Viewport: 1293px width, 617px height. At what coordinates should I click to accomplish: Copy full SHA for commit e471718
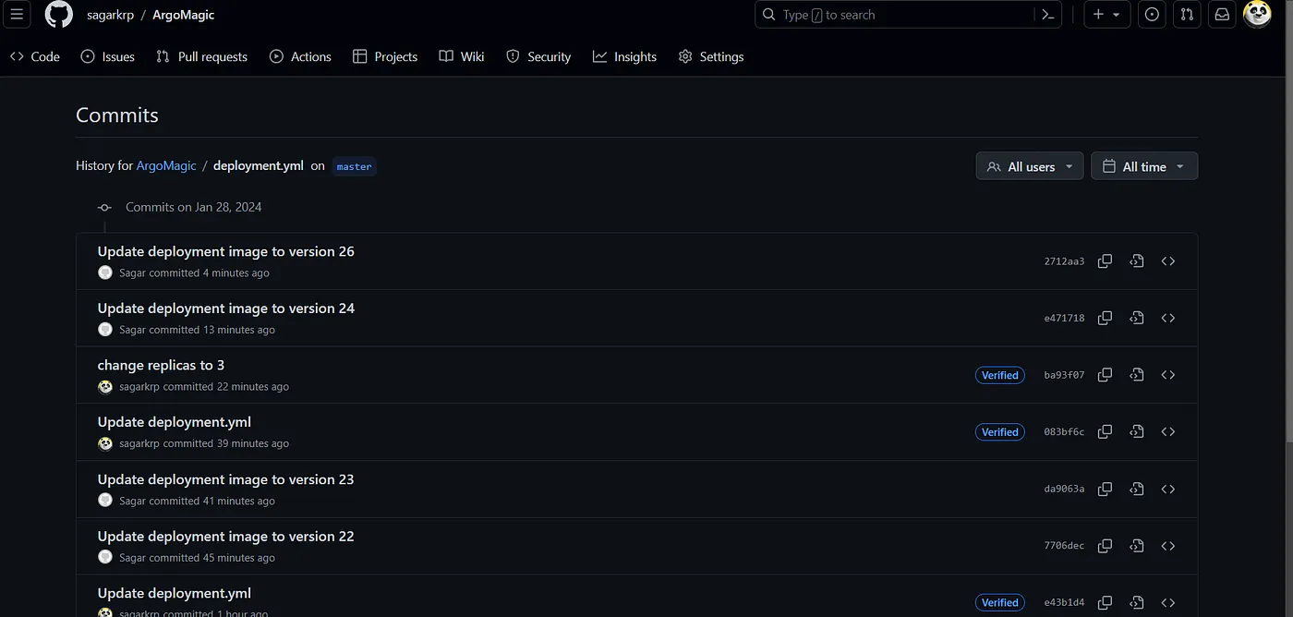pos(1105,318)
